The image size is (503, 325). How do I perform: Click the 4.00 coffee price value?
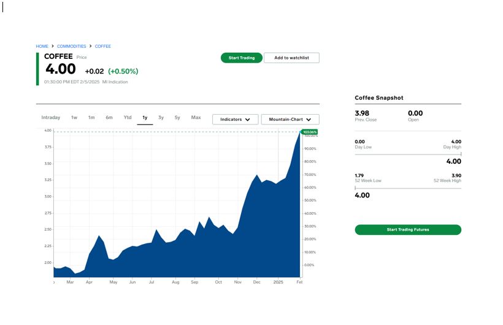point(61,69)
